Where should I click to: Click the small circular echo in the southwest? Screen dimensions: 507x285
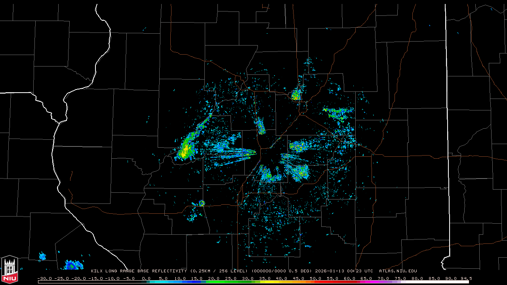point(202,203)
